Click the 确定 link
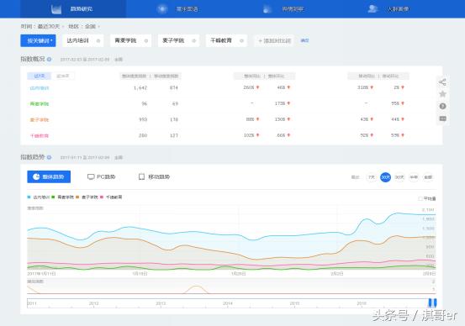Screen dimensions: 465x326 304,40
